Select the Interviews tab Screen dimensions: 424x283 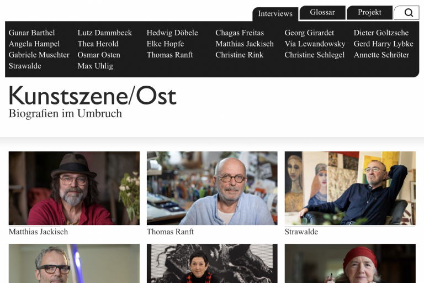pos(275,14)
